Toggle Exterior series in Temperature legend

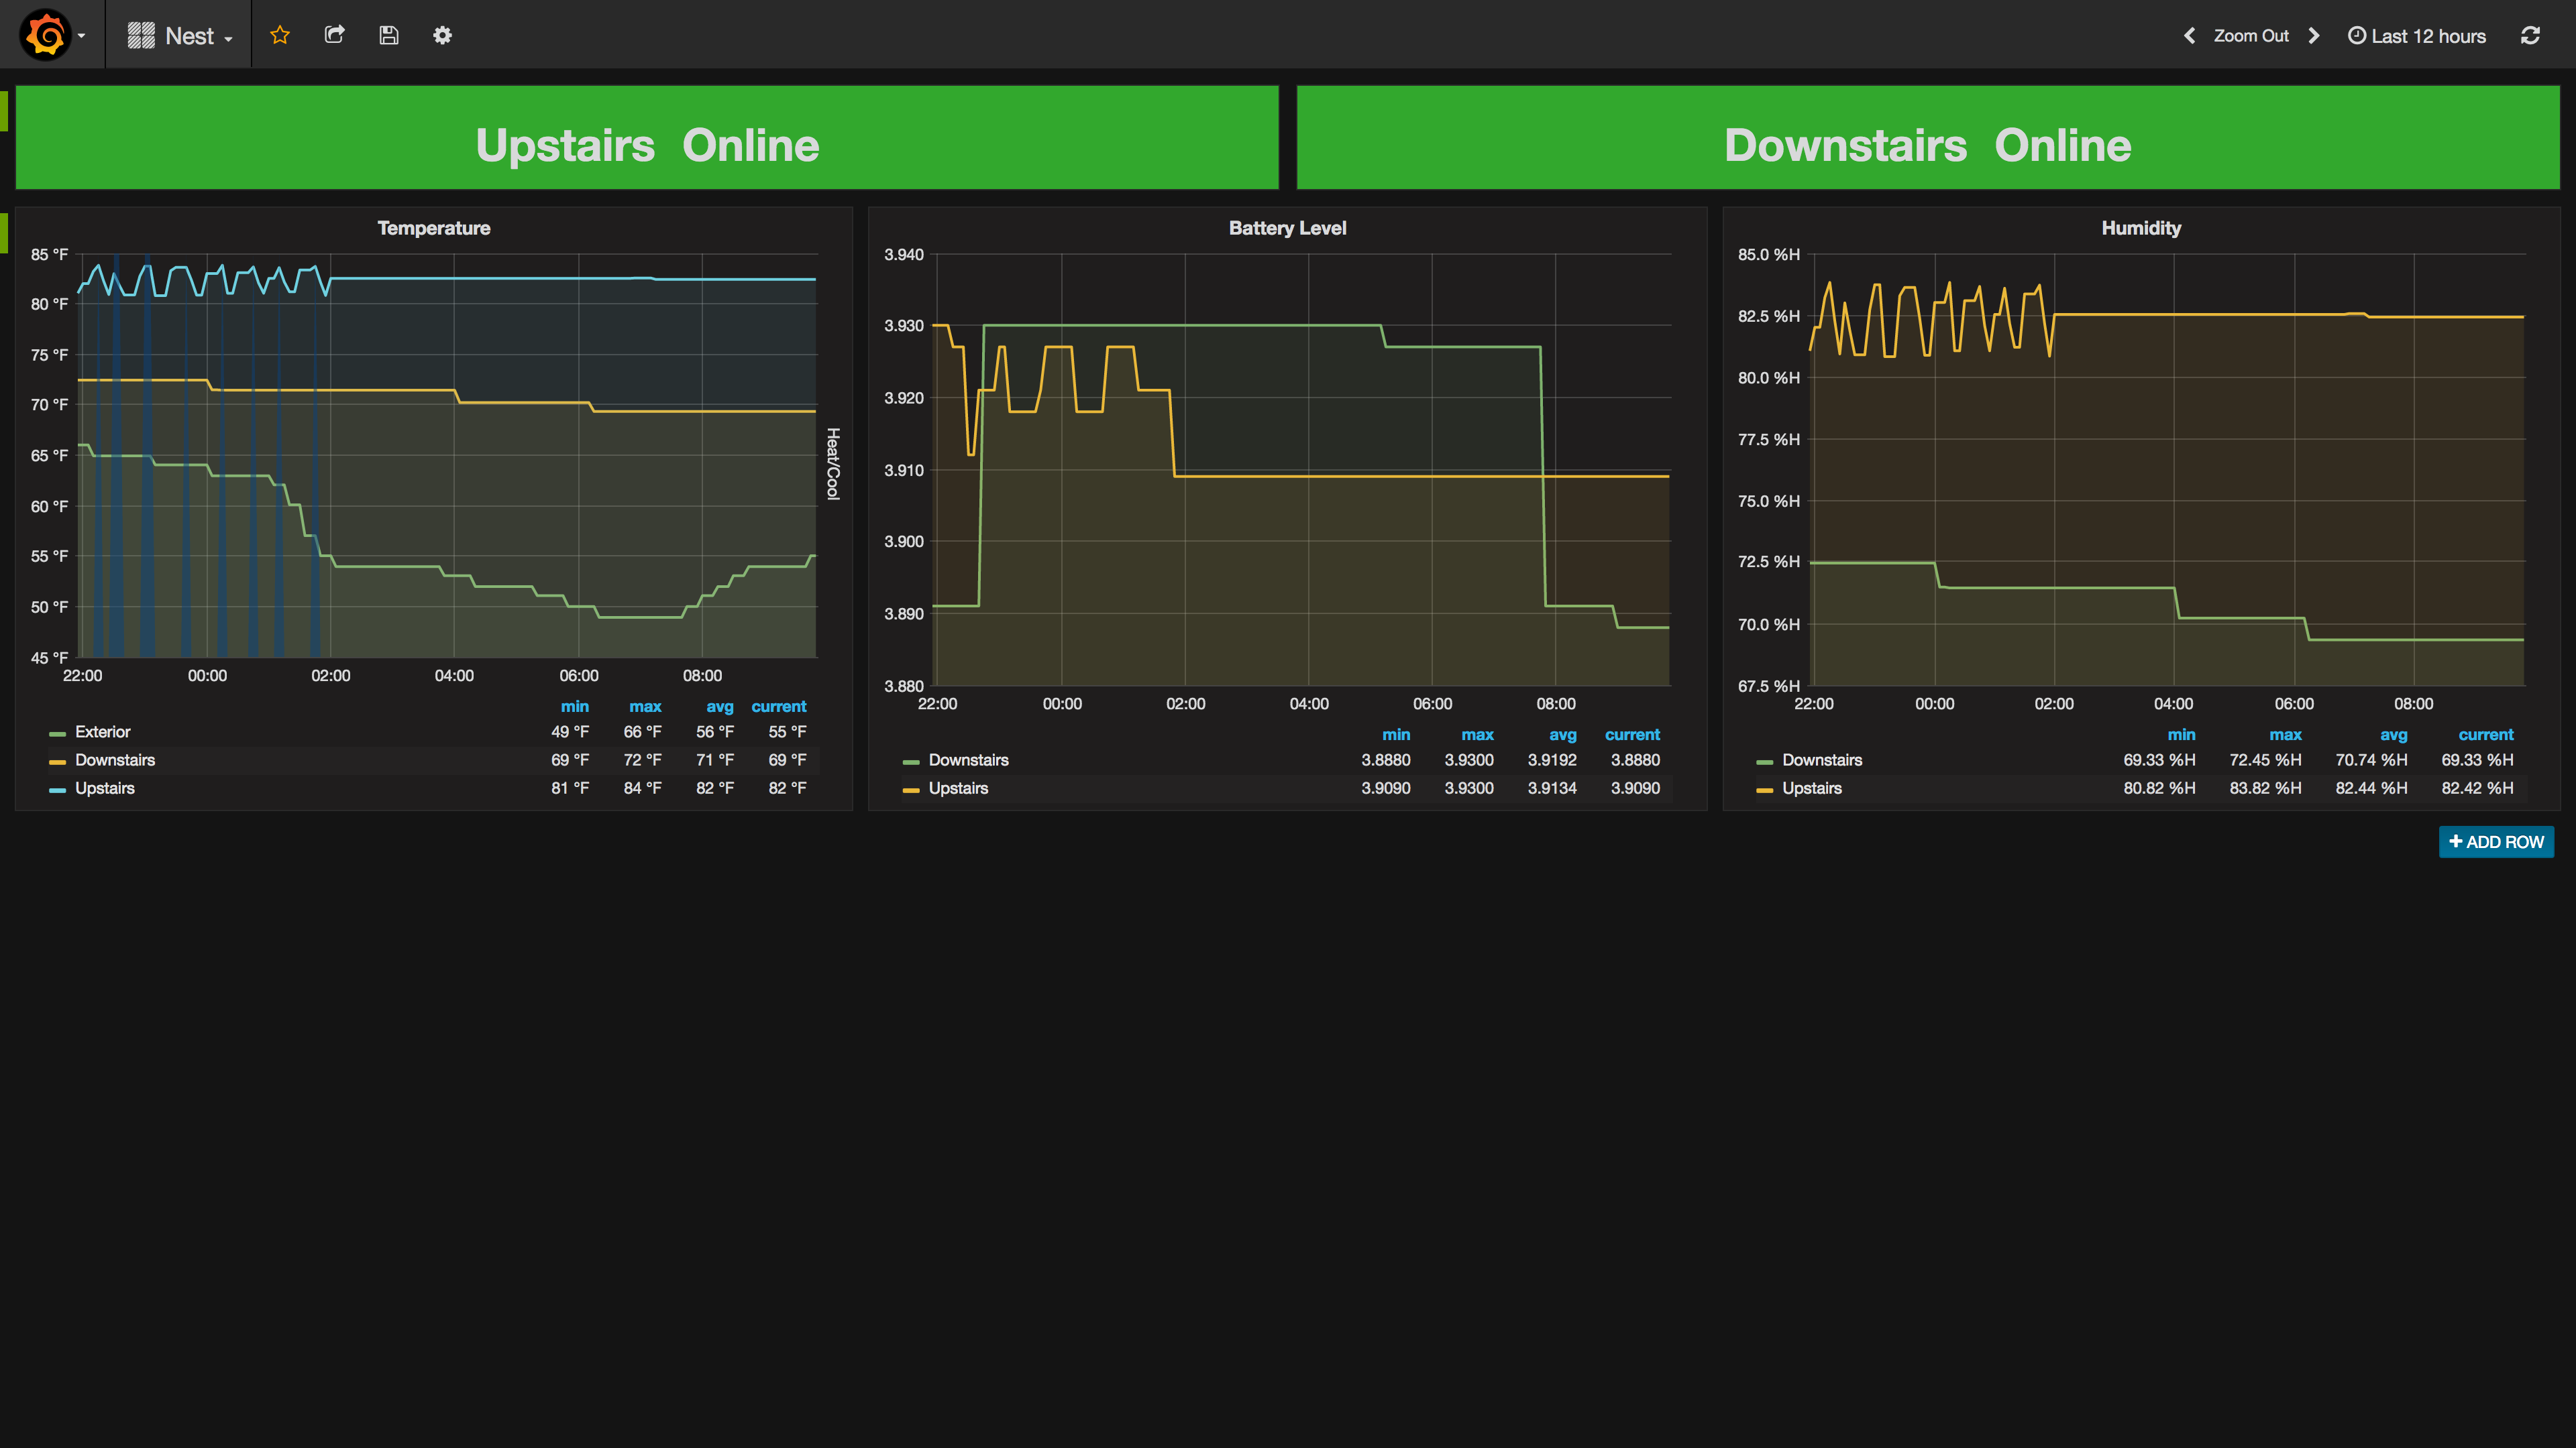click(102, 731)
